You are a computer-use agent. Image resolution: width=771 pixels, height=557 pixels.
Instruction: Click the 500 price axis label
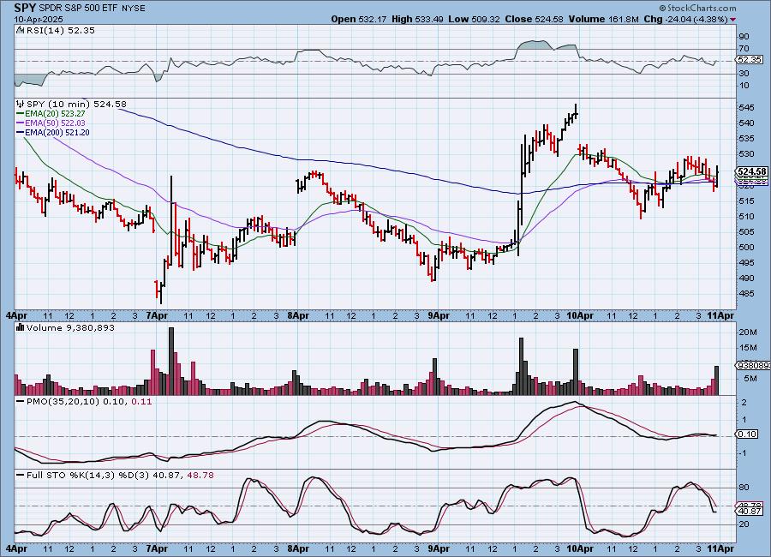(747, 247)
